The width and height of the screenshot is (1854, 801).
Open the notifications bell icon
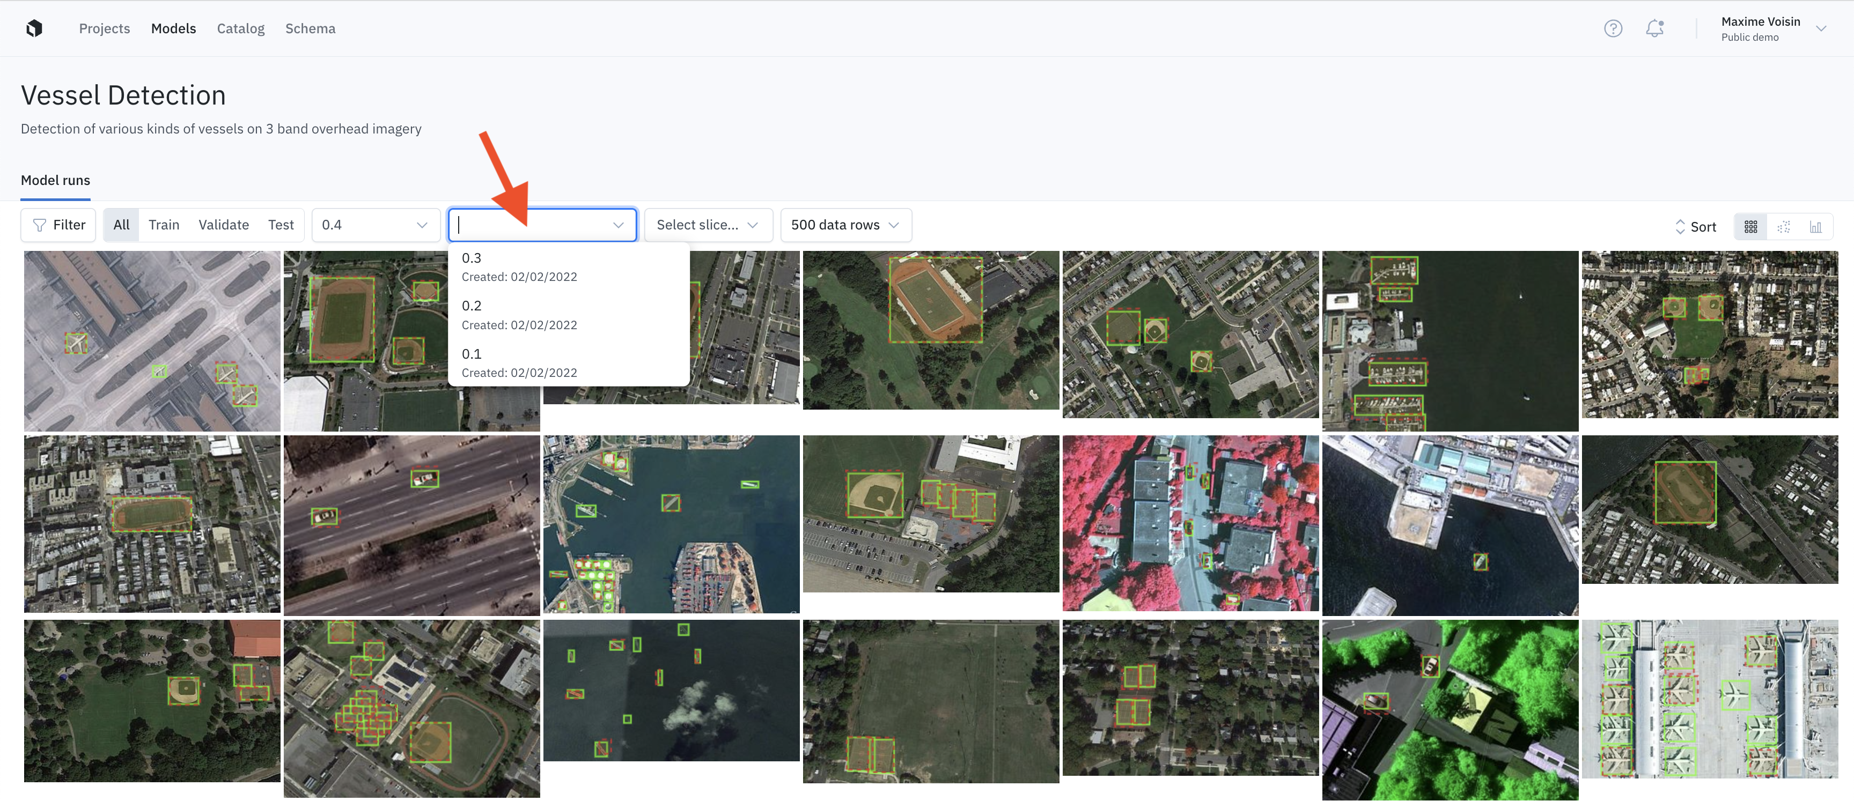click(x=1654, y=28)
